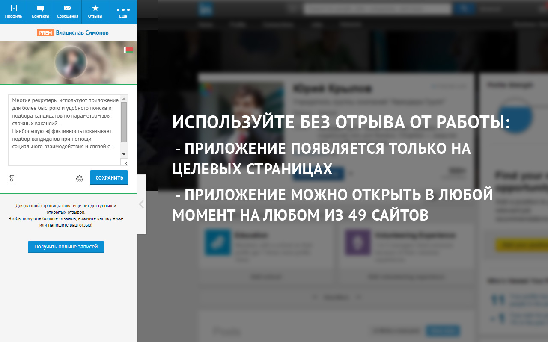The image size is (548, 342).
Task: Click the heading 'ИСПОЛЬЗУЙТЕ БЕЗ ОТРЫВА ОТ РАБОТЫ:'
Action: coord(341,123)
